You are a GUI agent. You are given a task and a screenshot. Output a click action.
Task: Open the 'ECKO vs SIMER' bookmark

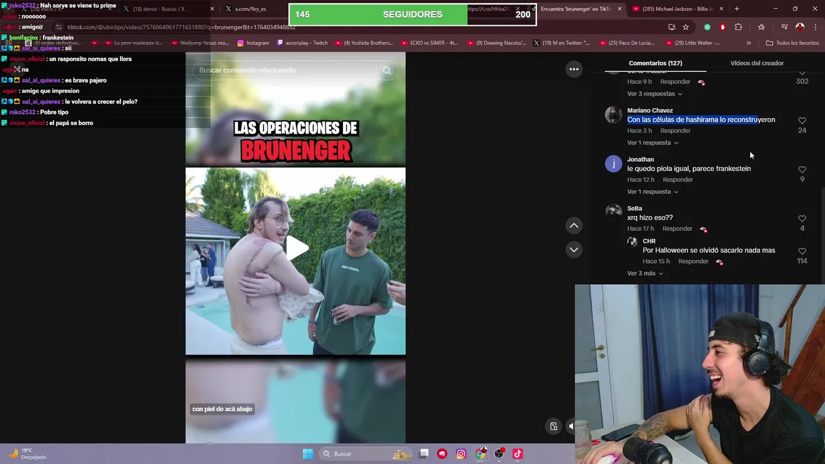(x=429, y=43)
